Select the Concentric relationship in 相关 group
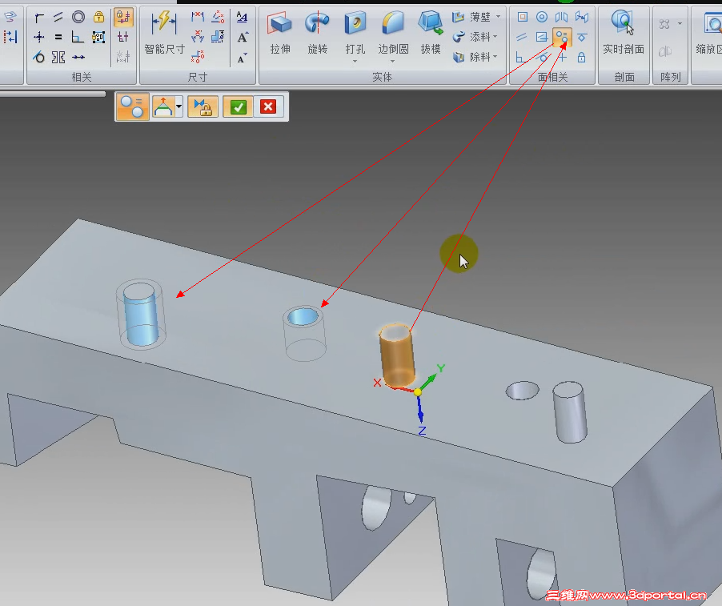 pos(78,18)
